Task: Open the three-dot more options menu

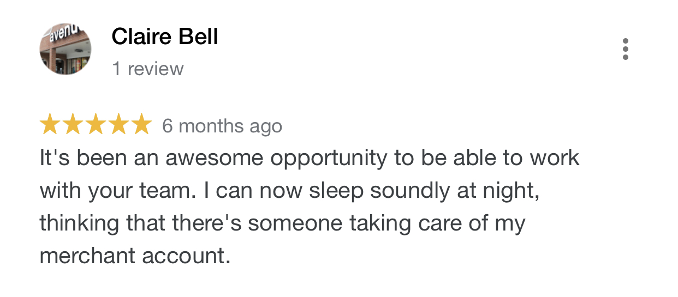Action: coord(626,49)
